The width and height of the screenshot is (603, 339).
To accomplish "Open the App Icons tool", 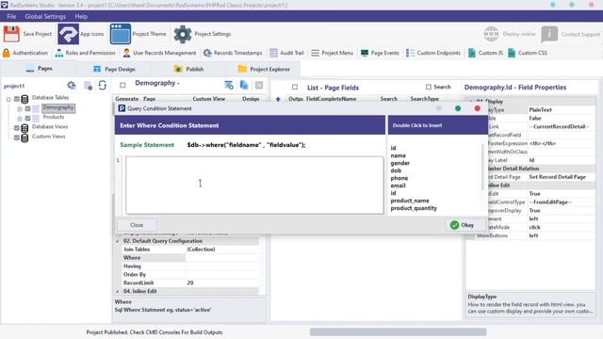I will [x=69, y=34].
